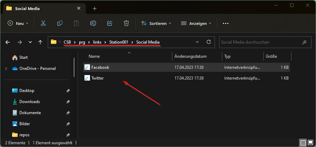Screen dimensions: 316x147
Task: Click pin icon next to repos
Action: tap(68, 135)
